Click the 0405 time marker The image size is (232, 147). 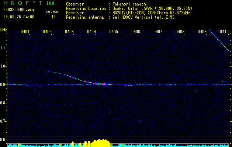114,32
